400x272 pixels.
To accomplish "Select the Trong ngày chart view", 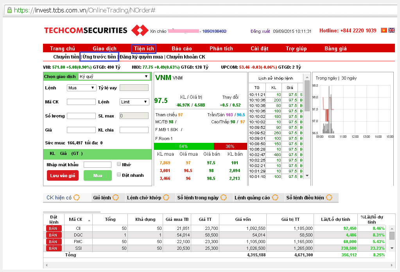I will (x=326, y=78).
